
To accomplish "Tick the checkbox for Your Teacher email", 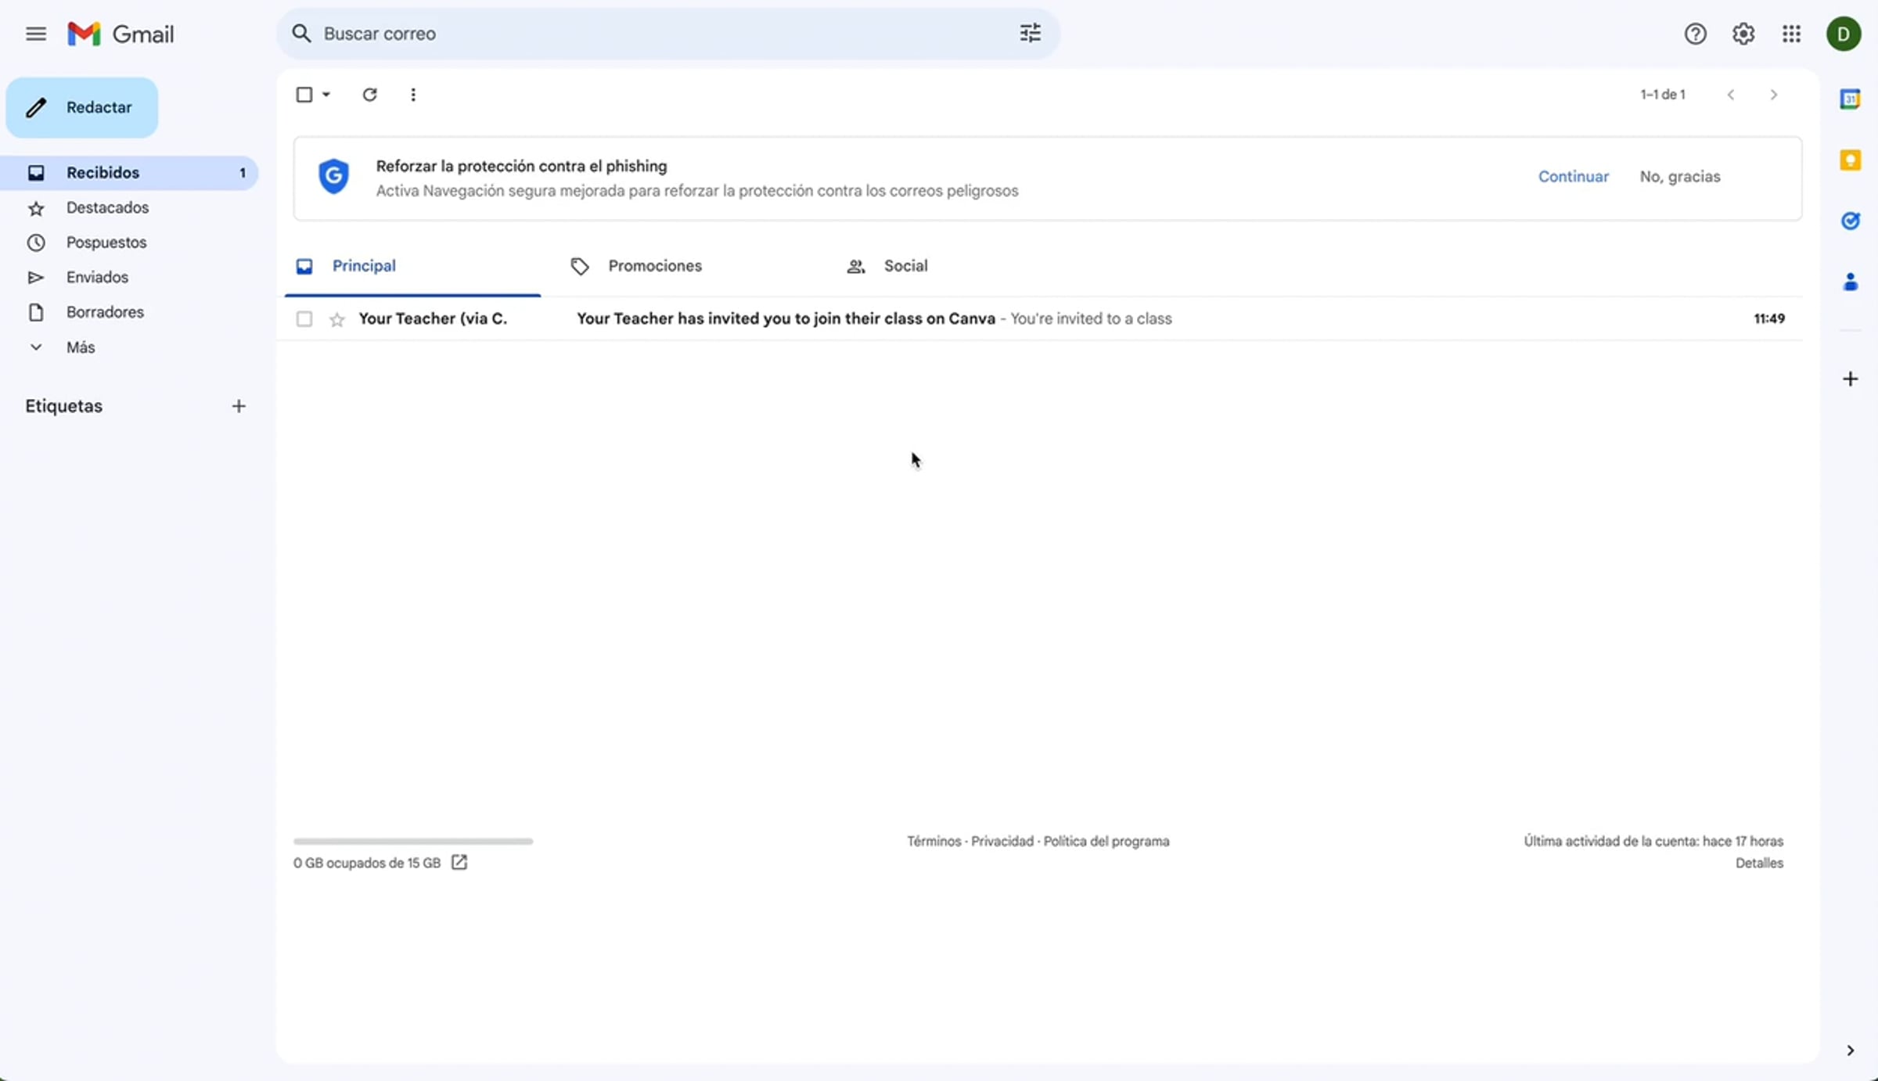I will (304, 319).
